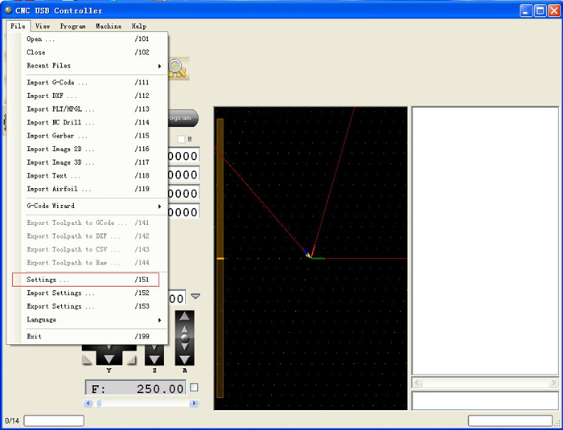The height and width of the screenshot is (430, 563).
Task: Click diagonal jog arrow right of Y
Action: tap(132, 360)
